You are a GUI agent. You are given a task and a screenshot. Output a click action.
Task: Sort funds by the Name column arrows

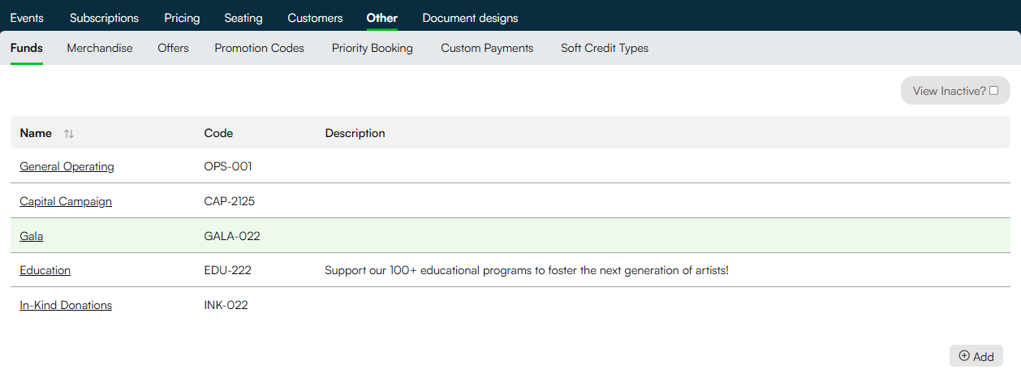click(x=69, y=134)
